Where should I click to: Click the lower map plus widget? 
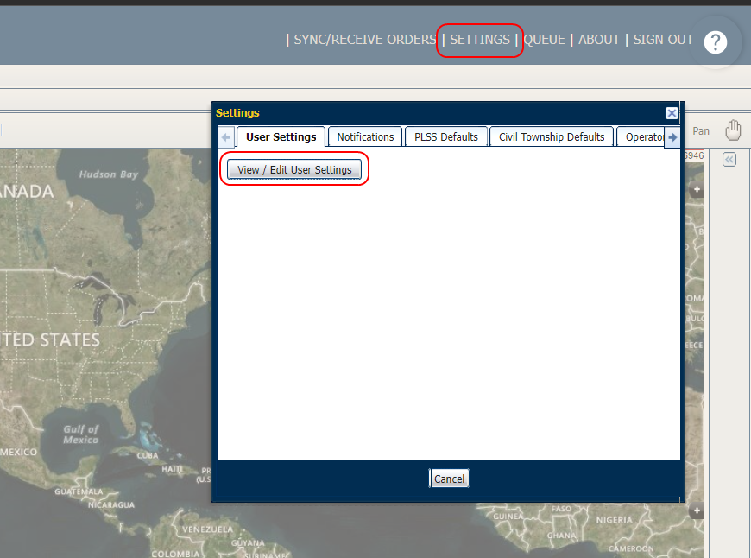click(x=697, y=510)
